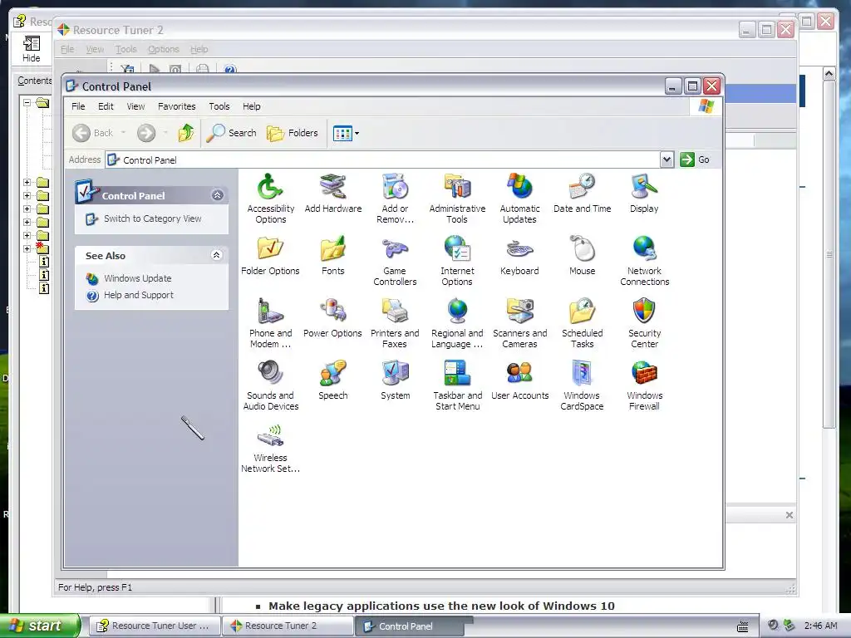The height and width of the screenshot is (638, 851).
Task: Click the Hide button in help window
Action: 31,49
